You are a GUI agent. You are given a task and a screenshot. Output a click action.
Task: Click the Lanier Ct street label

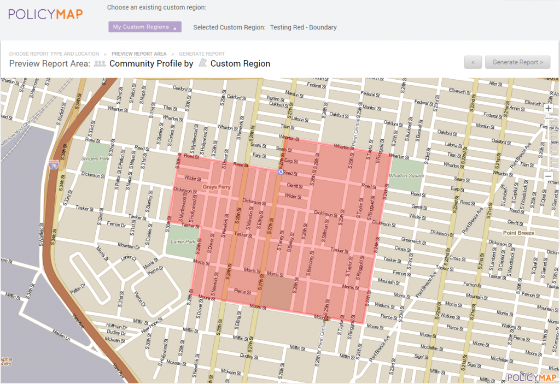click(x=128, y=258)
